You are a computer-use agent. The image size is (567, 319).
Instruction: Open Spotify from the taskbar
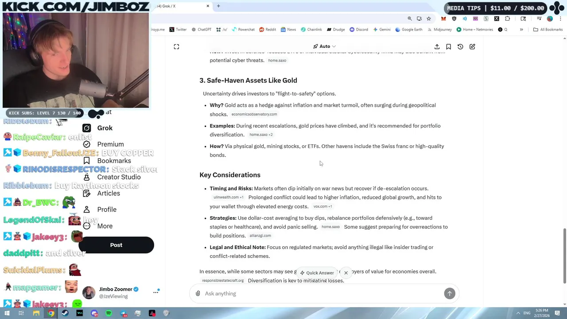[109, 313]
